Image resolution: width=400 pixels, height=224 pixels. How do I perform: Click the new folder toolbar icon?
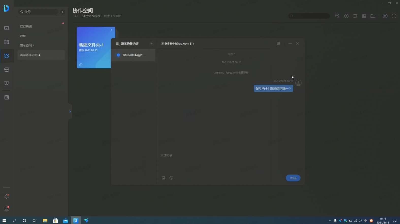coord(373,16)
